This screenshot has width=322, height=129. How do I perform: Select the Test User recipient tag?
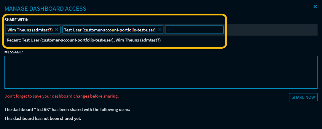[x=110, y=30]
